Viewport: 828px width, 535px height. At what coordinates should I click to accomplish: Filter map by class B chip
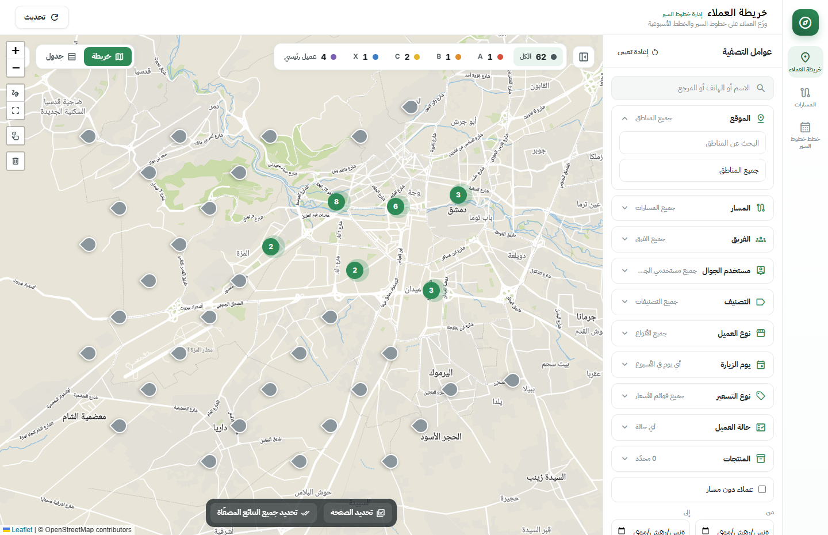click(449, 57)
